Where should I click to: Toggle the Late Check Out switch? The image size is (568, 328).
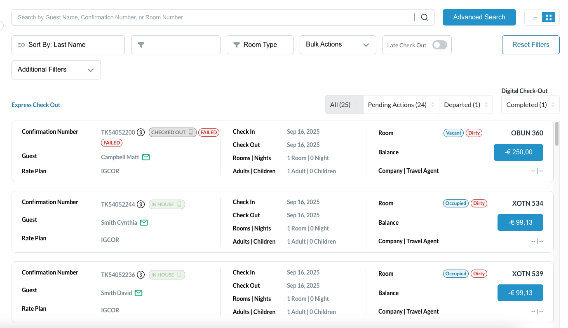pos(439,45)
